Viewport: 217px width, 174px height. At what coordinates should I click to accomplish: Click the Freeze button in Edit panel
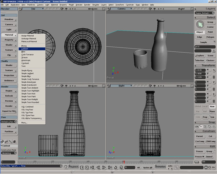(199, 152)
